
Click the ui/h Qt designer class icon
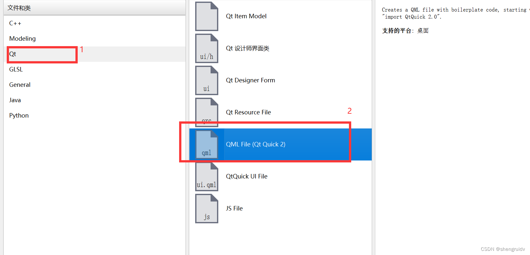[x=207, y=48]
